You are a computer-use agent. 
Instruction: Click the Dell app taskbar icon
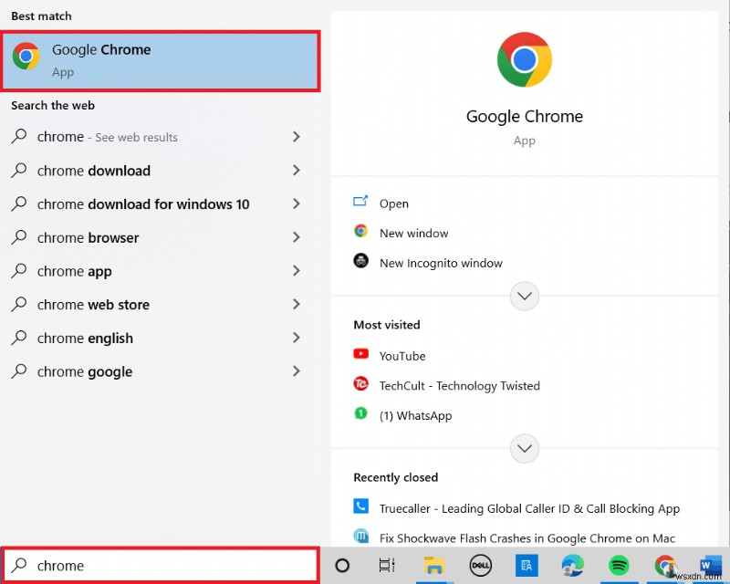[480, 566]
